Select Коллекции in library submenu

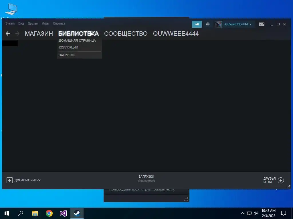pyautogui.click(x=68, y=47)
